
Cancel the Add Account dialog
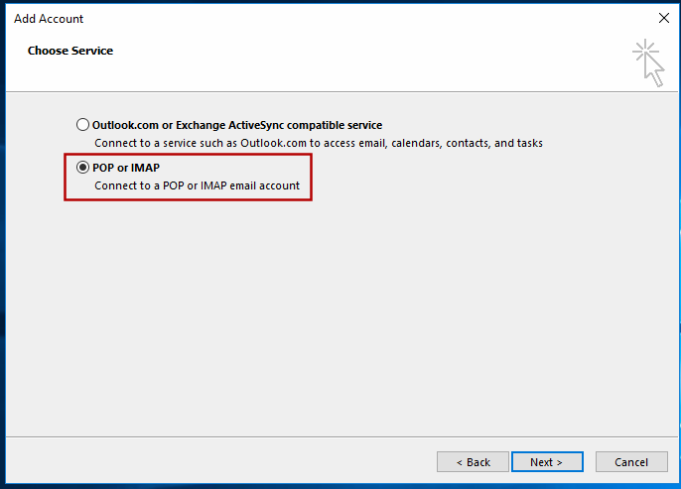(x=631, y=462)
